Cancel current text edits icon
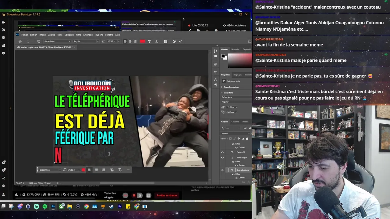 [x=174, y=41]
